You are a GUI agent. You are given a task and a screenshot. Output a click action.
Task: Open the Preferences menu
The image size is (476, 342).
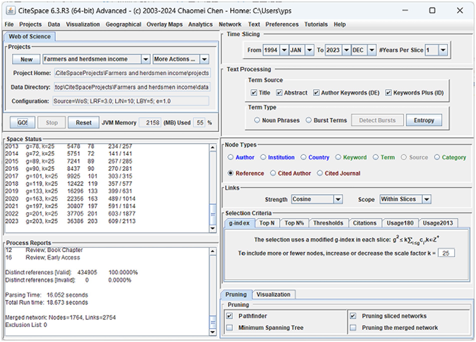pos(282,25)
